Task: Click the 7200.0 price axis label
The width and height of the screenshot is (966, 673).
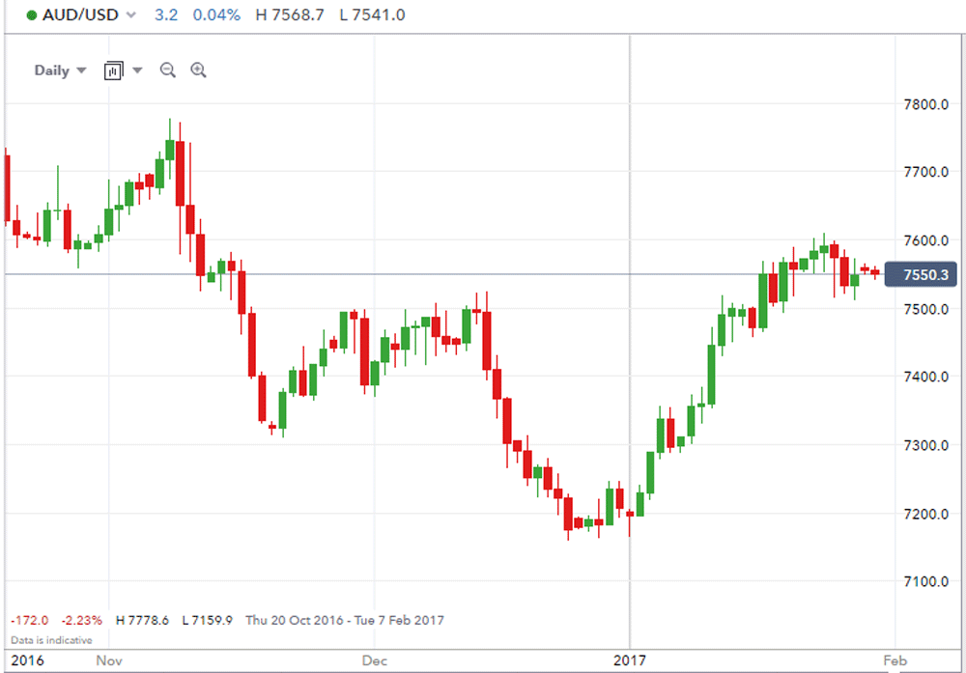Action: (926, 514)
